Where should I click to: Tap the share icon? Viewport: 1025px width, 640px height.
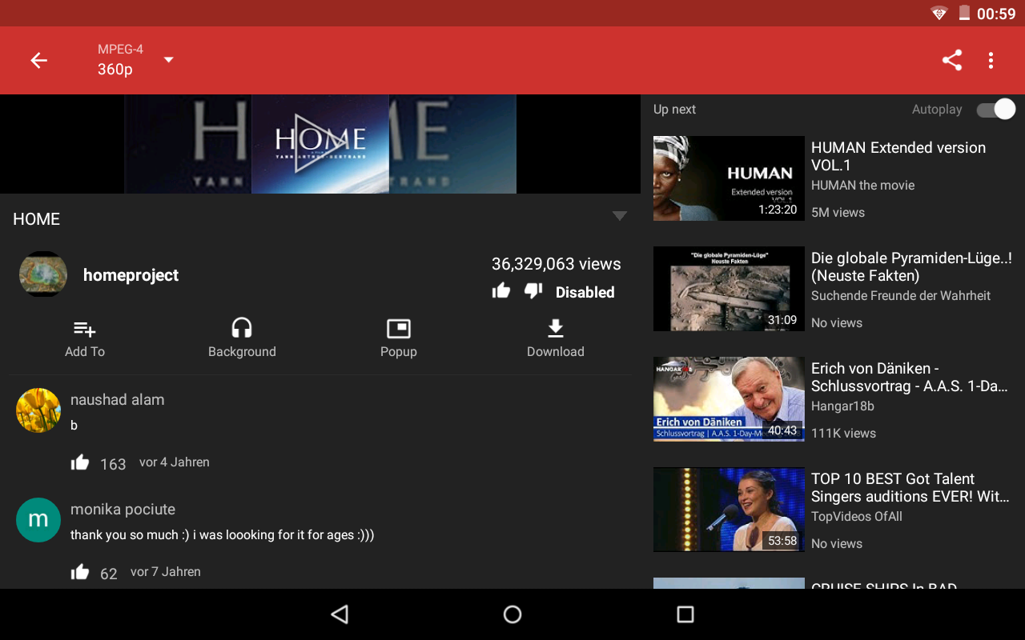pos(951,60)
